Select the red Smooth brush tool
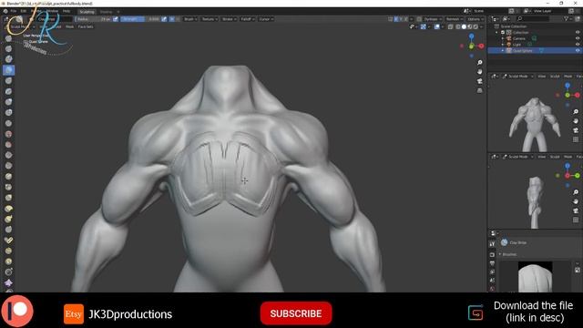This screenshot has height=328, width=583. tap(8, 134)
